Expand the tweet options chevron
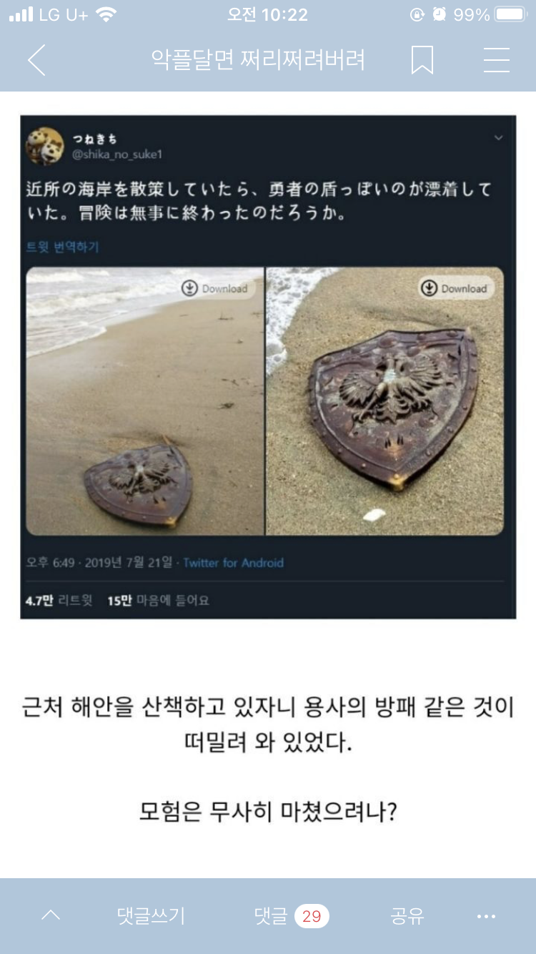This screenshot has height=954, width=536. tap(499, 137)
